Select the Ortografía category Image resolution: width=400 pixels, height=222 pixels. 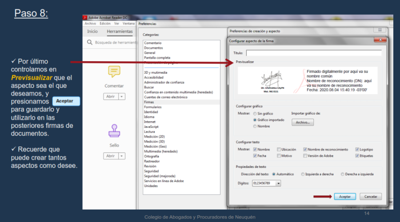tap(152, 156)
